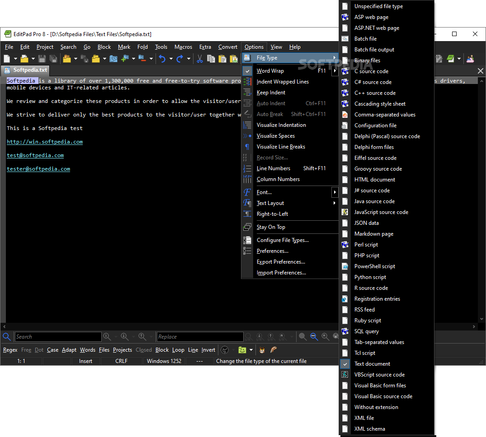This screenshot has height=437, width=486.
Task: Click the feather RegexMagic icon
Action: 274,350
